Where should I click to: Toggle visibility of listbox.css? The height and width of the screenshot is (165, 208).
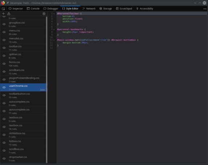(x=4, y=143)
